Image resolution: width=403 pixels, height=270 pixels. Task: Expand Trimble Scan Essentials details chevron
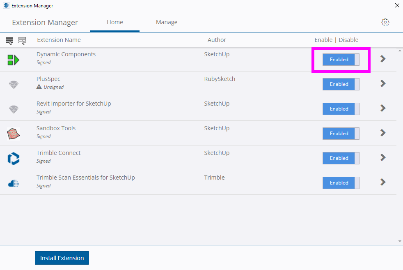(x=383, y=182)
